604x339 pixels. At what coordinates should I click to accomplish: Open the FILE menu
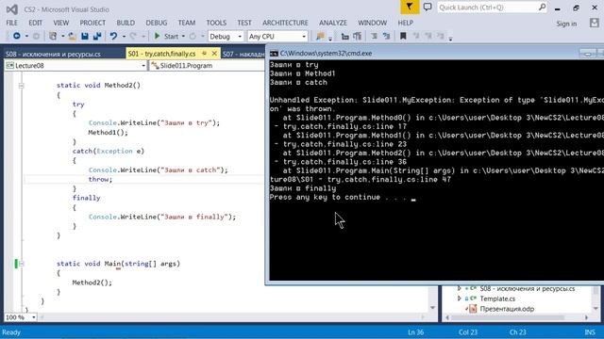pos(12,23)
